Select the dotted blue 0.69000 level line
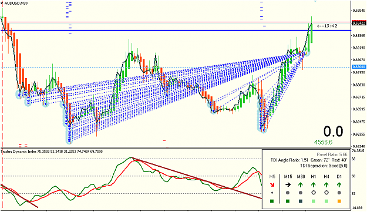The image size is (367, 212). click(x=176, y=67)
